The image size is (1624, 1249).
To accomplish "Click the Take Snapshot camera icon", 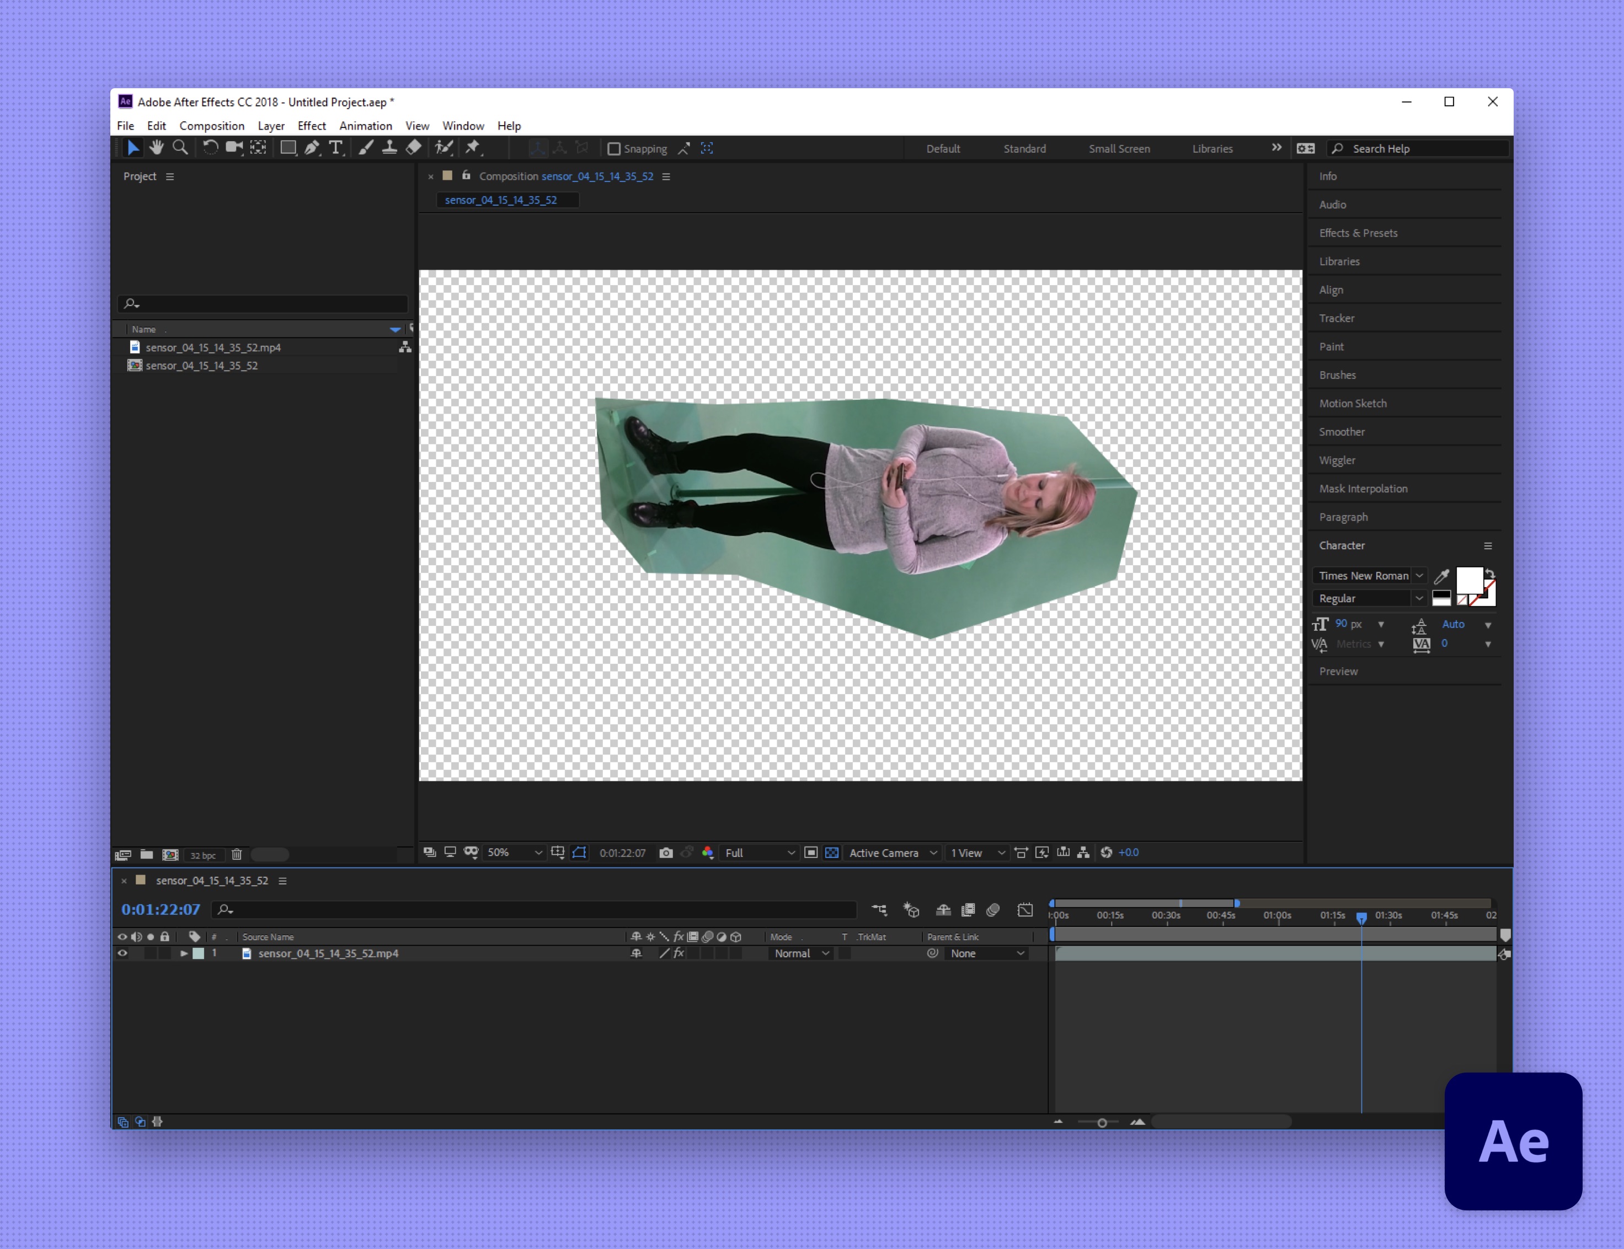I will [665, 853].
